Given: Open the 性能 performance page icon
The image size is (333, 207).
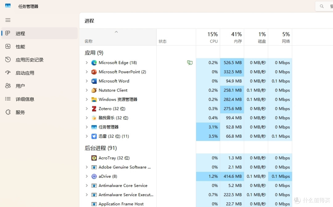Looking at the screenshot, I should pos(8,47).
